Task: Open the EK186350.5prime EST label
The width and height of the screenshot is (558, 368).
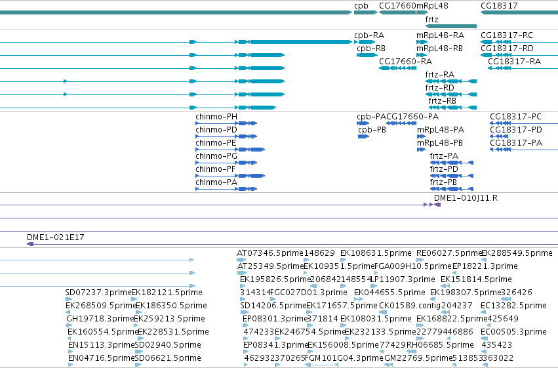Action: coord(172,306)
